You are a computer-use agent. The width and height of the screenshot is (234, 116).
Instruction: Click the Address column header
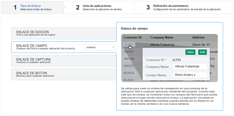click(198, 37)
